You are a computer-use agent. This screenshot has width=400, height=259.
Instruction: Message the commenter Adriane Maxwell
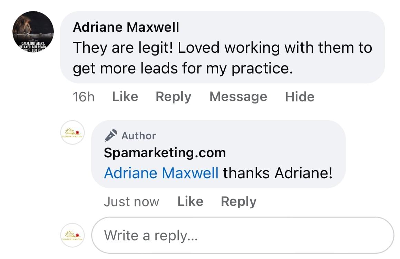[238, 97]
